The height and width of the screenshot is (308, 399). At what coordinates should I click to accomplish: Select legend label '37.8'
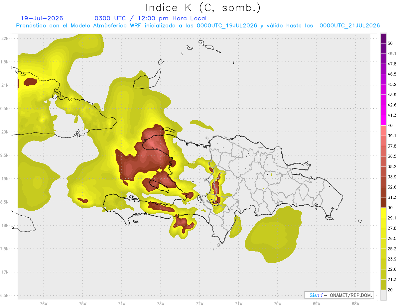click(x=392, y=146)
